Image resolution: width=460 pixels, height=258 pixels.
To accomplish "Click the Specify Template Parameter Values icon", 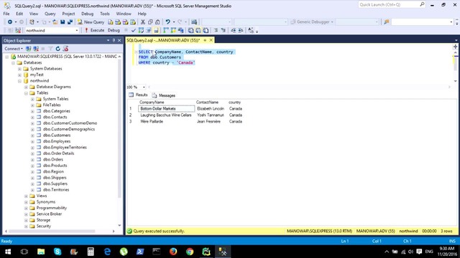I will (x=251, y=30).
